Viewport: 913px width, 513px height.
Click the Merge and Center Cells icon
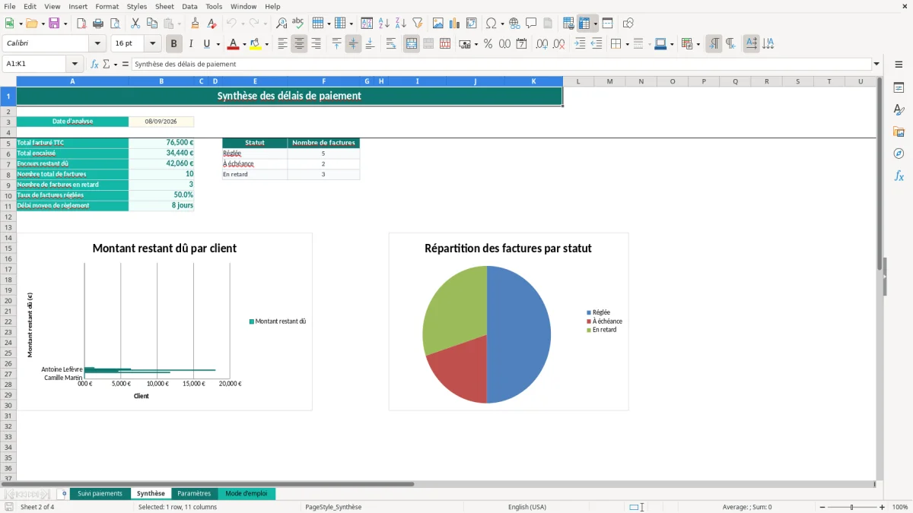point(412,44)
